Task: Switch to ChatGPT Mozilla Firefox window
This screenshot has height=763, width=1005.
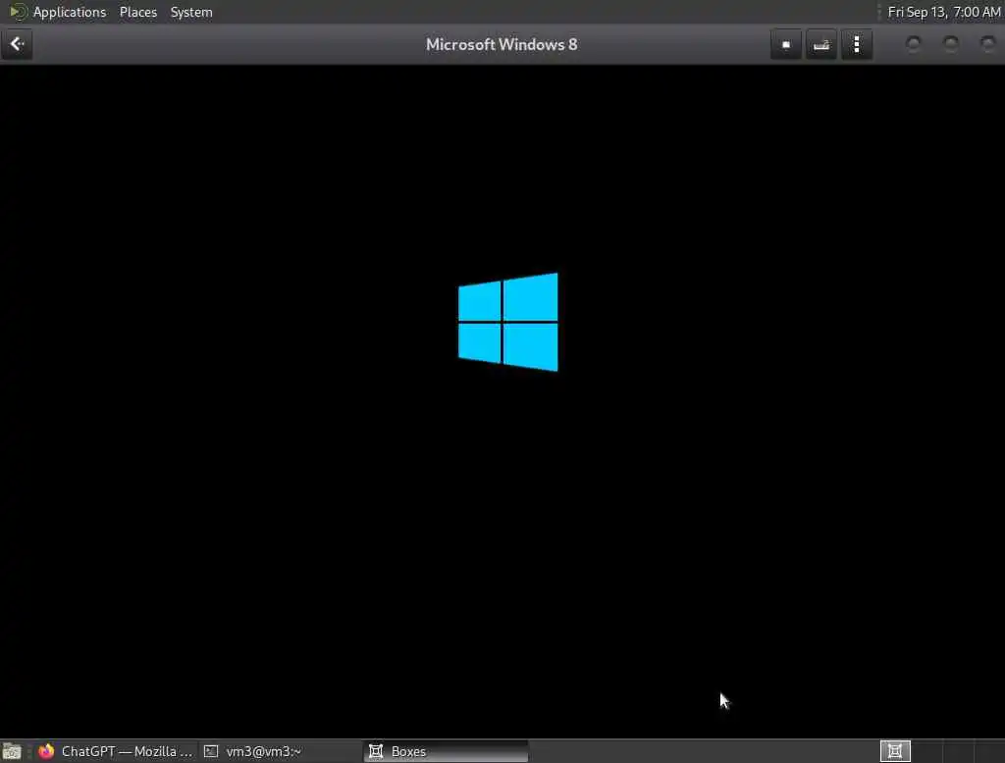Action: pyautogui.click(x=116, y=751)
